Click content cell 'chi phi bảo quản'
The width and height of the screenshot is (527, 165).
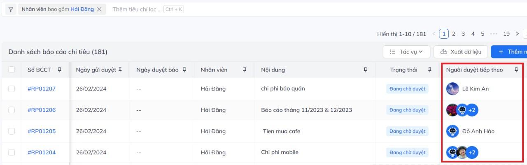283,88
